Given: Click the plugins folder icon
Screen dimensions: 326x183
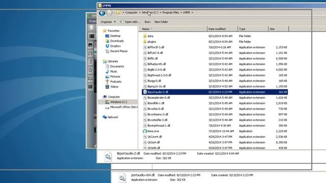Looking at the screenshot, I should (x=145, y=42).
